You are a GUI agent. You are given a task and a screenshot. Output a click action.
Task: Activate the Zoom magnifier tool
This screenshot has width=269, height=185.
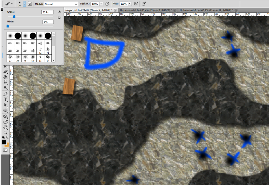pyautogui.click(x=5, y=132)
